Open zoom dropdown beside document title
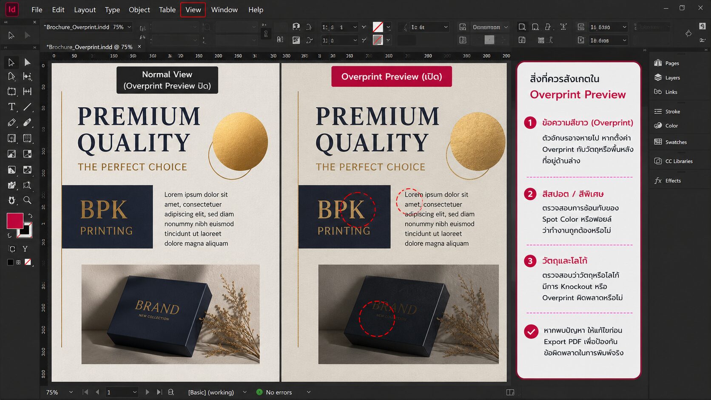The width and height of the screenshot is (711, 400). tap(129, 27)
